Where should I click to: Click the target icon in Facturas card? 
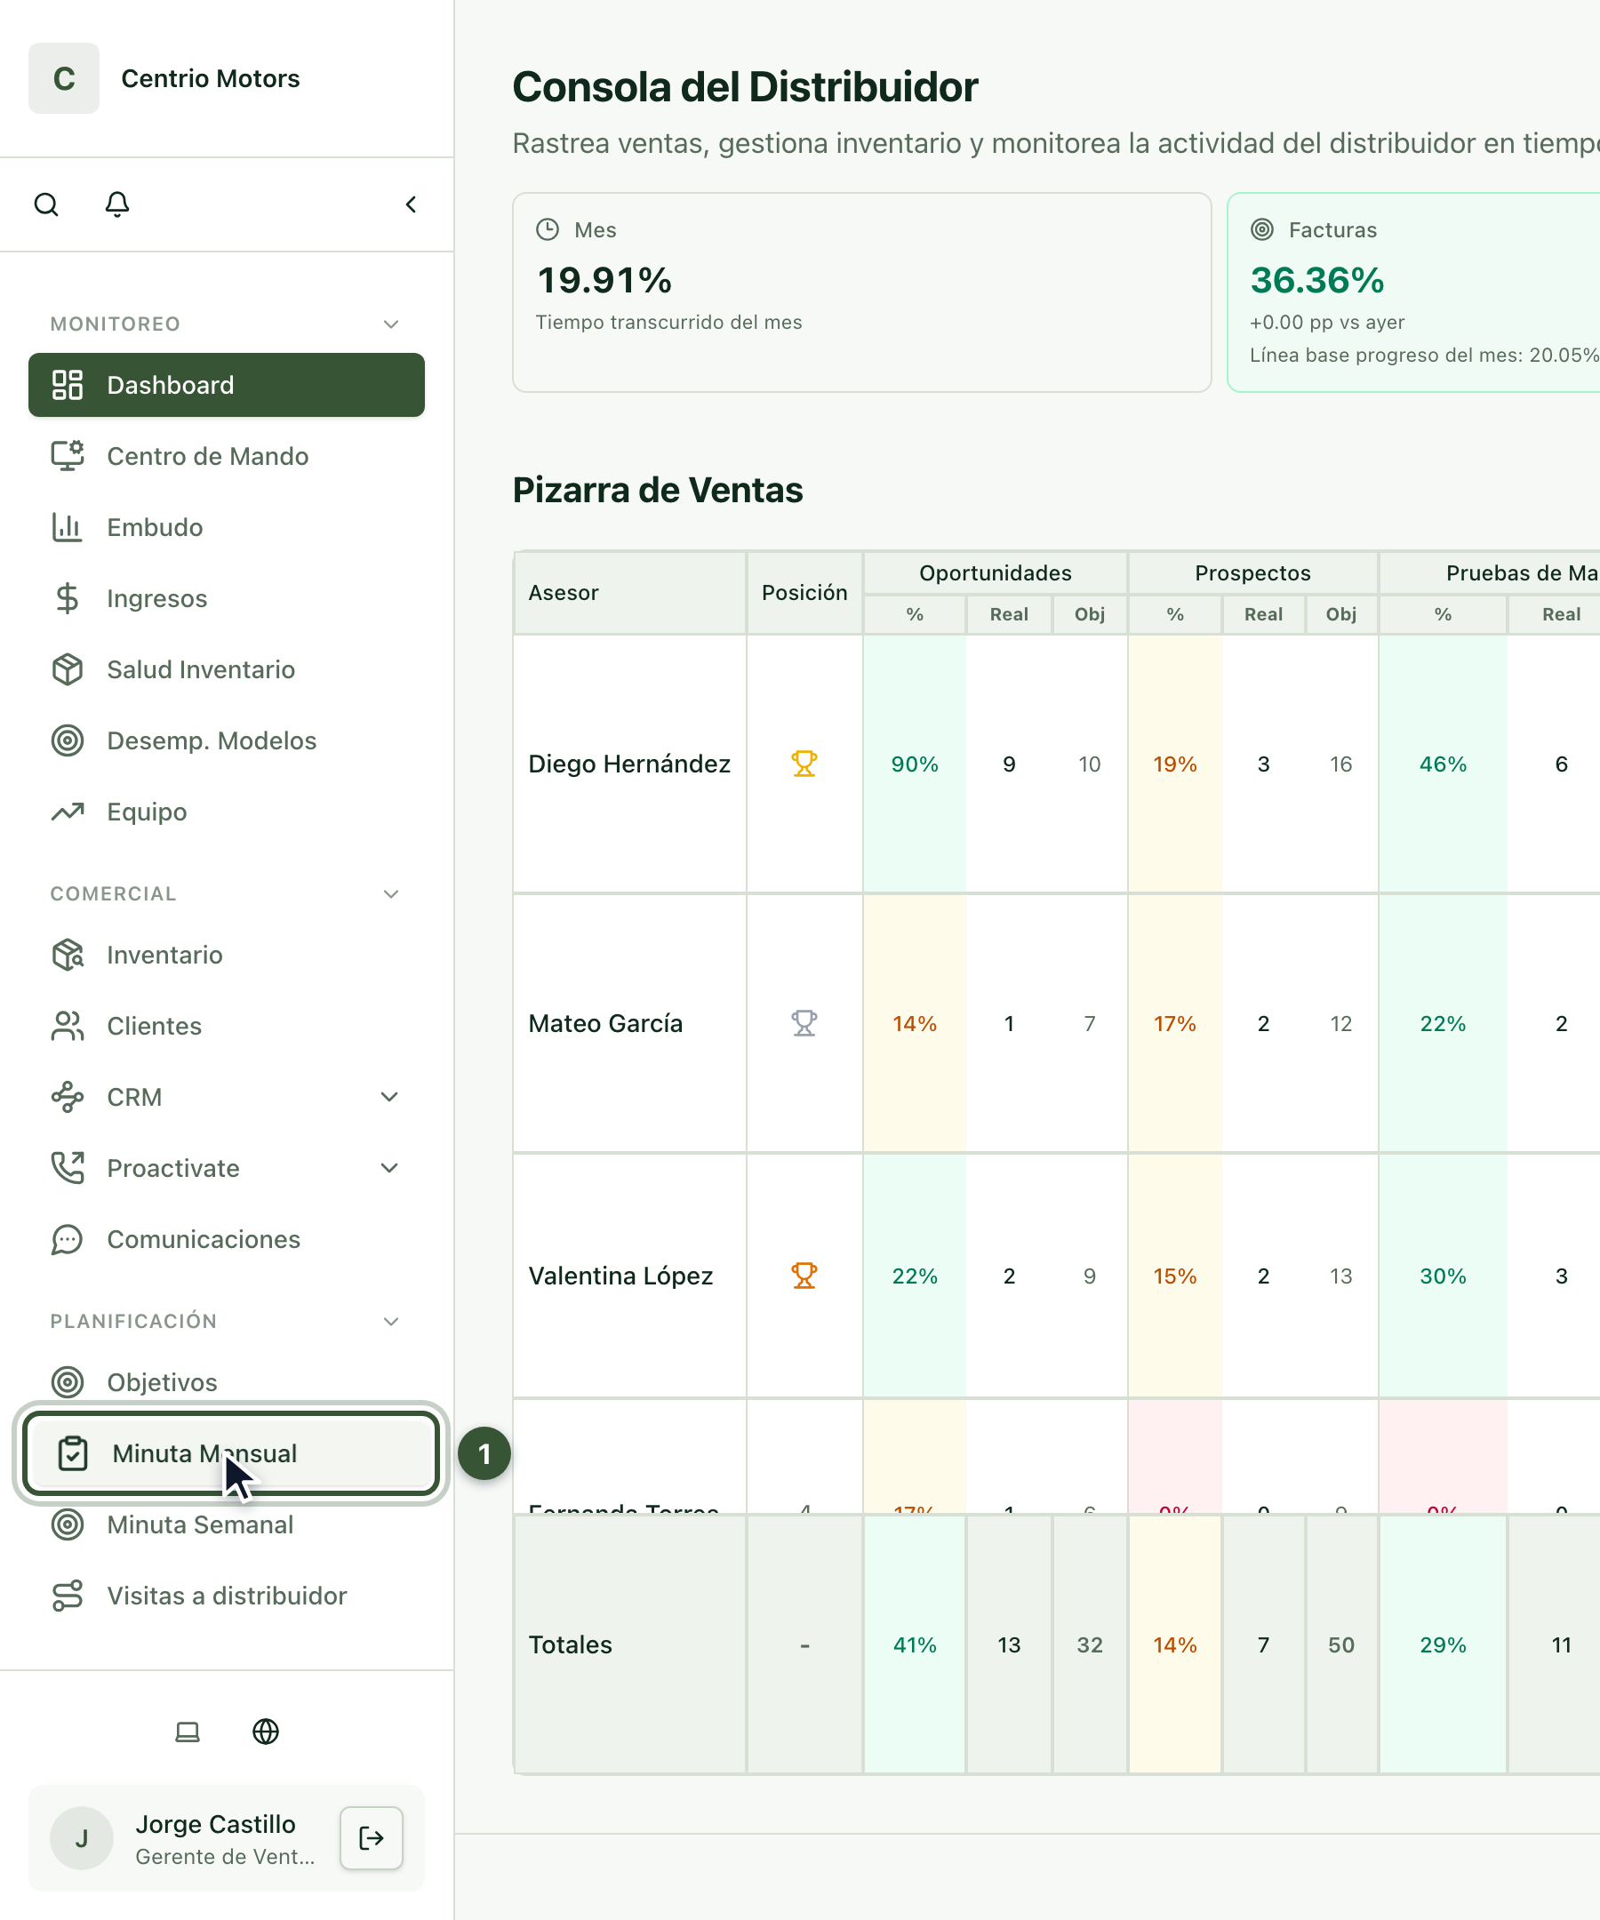1261,229
